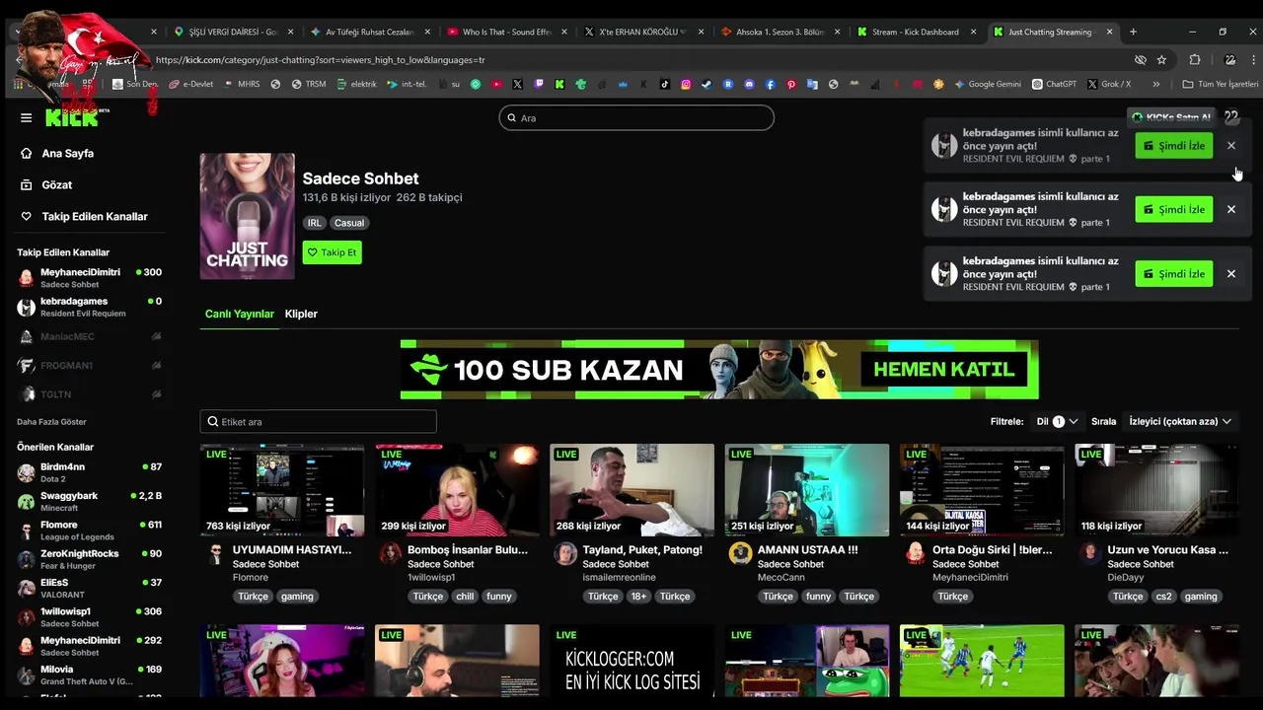
Task: Dismiss the third kebradagames notification
Action: click(1231, 274)
